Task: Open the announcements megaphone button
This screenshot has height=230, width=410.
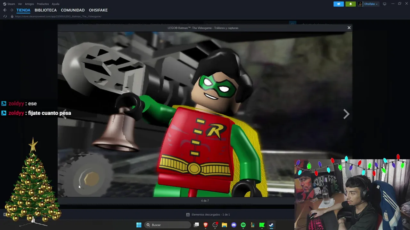Action: pos(339,4)
